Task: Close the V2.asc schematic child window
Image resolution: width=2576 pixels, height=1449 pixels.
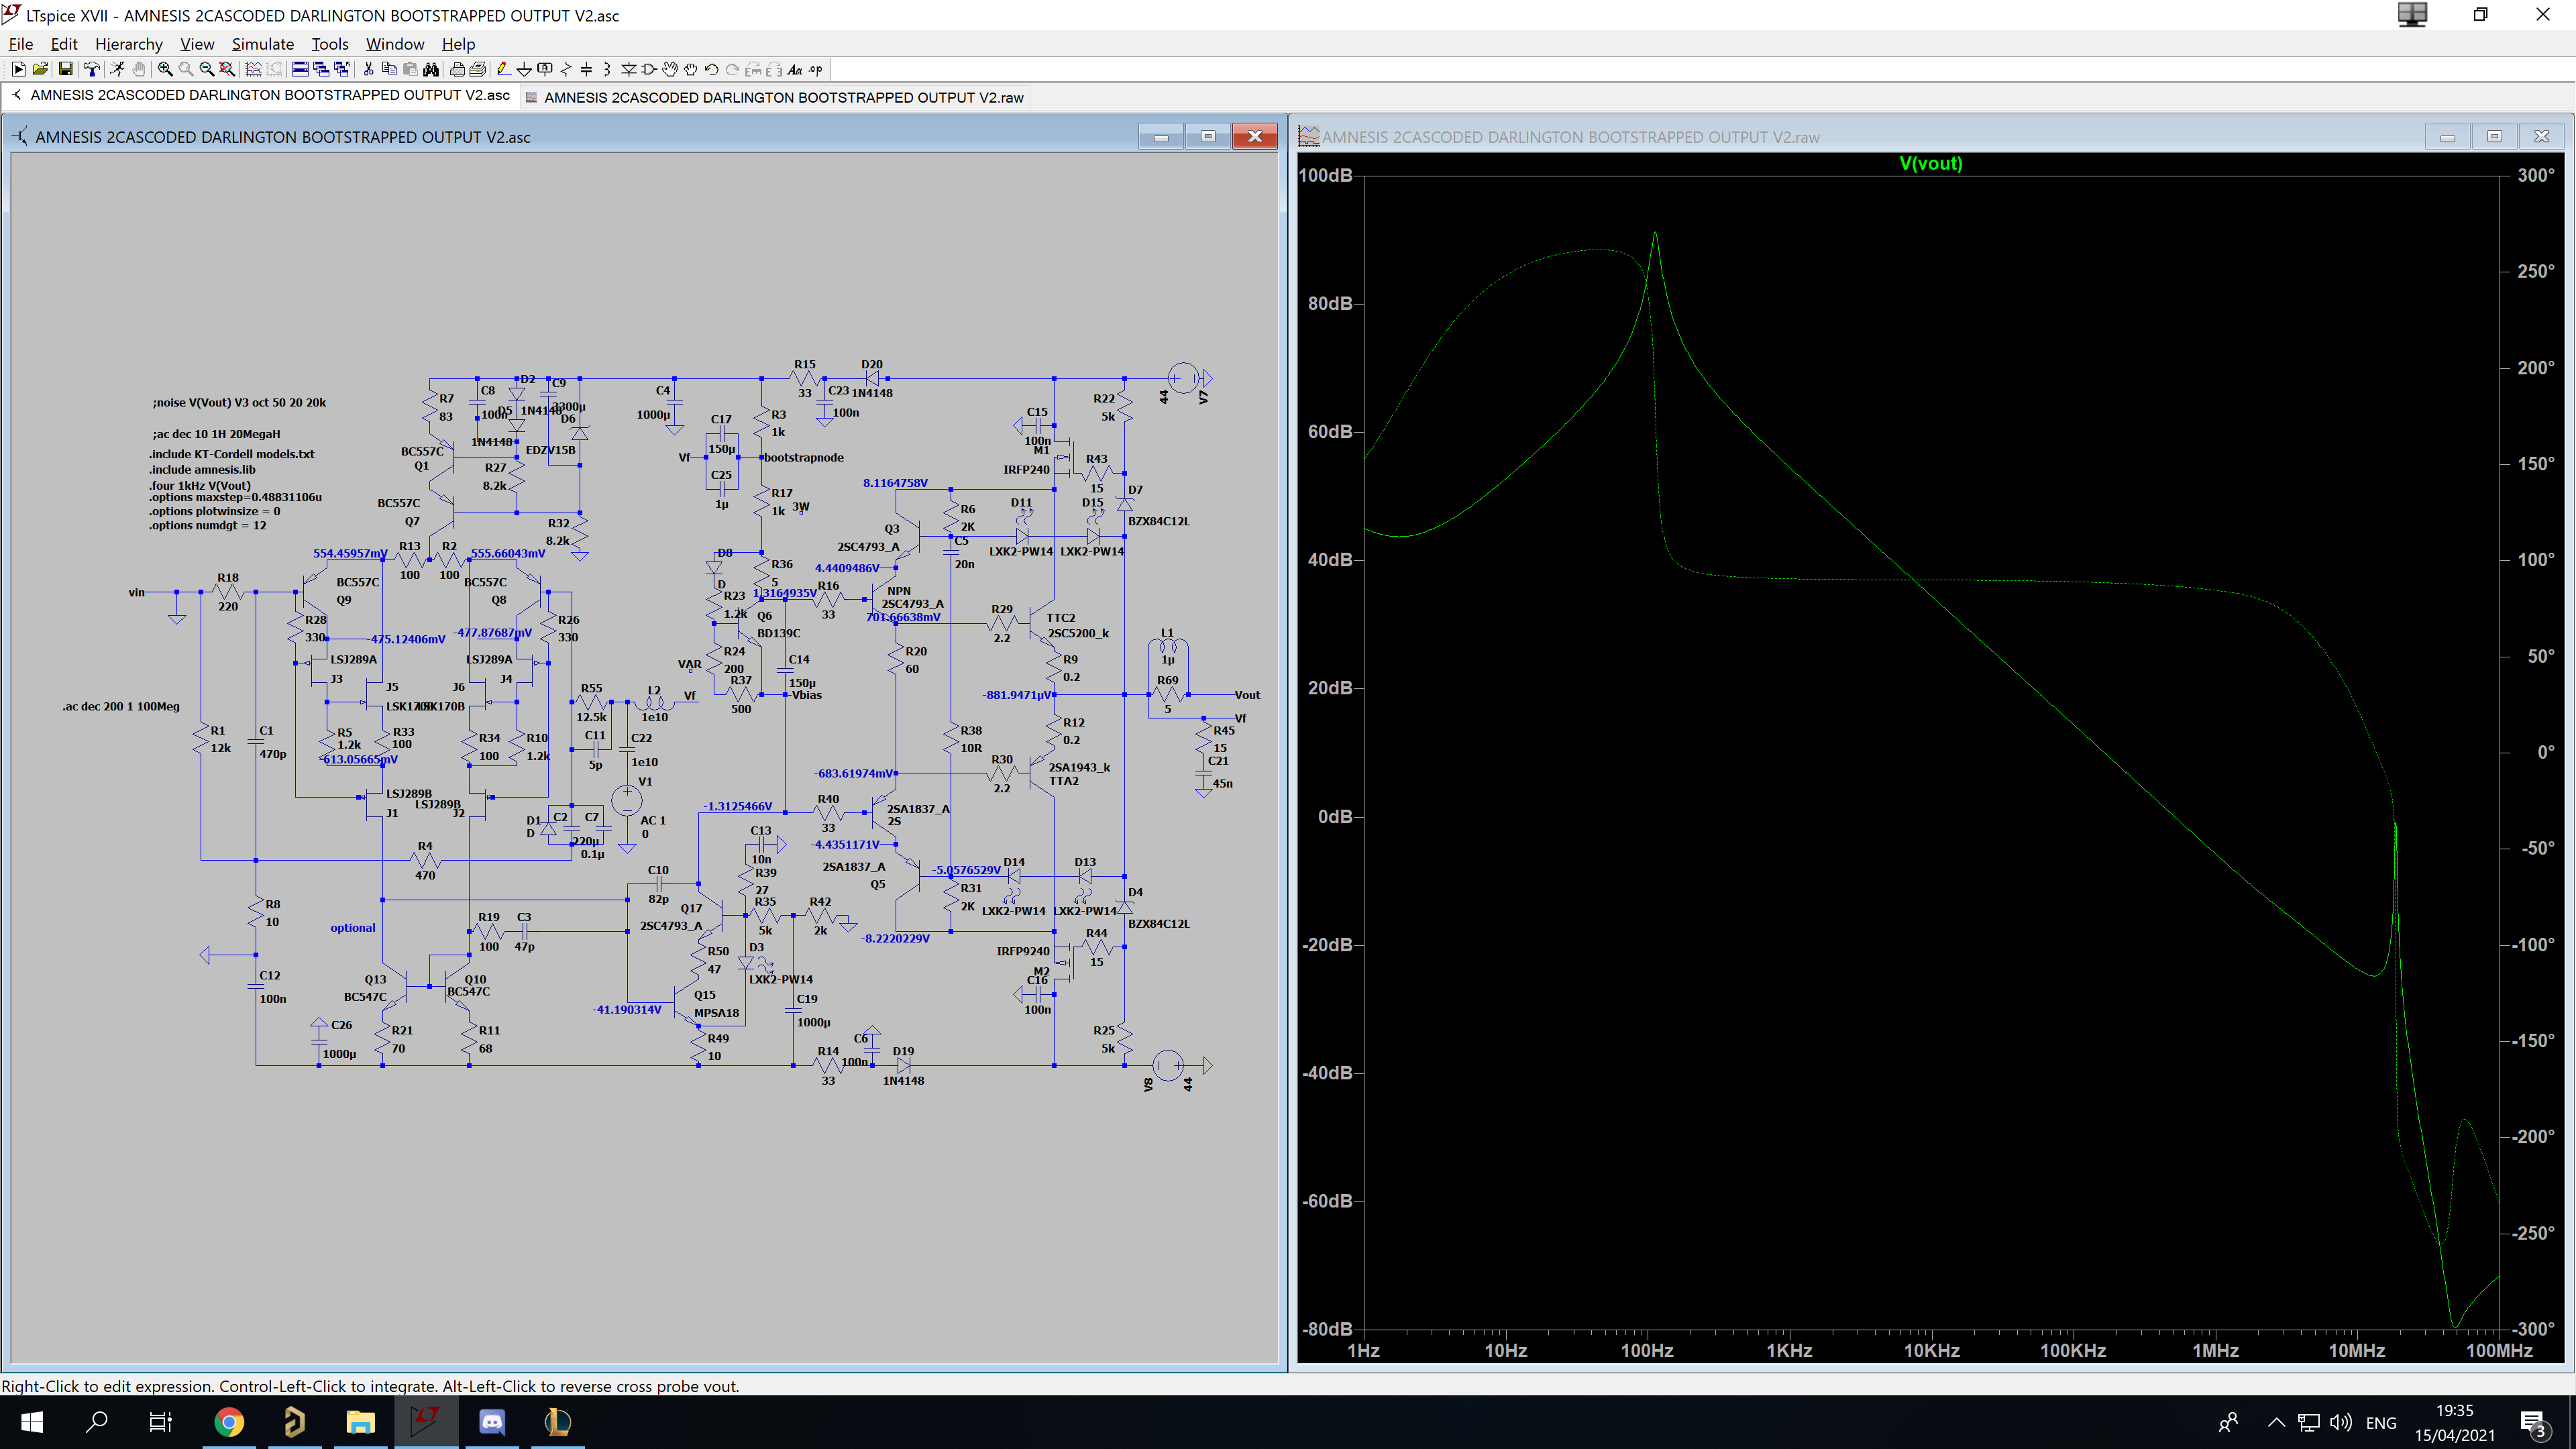Action: pos(1255,136)
